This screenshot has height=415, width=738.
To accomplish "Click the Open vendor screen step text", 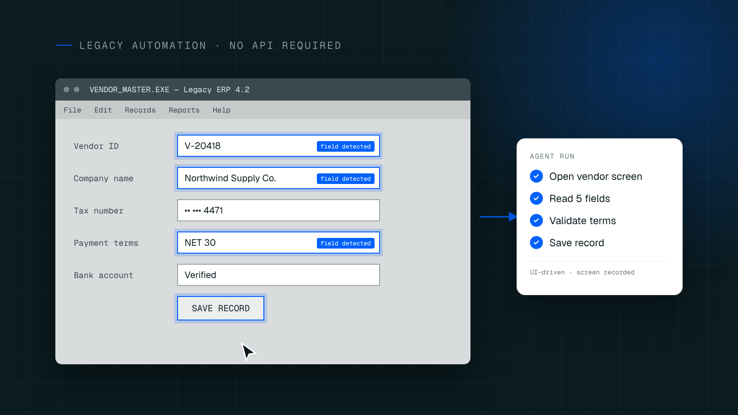I will point(595,177).
